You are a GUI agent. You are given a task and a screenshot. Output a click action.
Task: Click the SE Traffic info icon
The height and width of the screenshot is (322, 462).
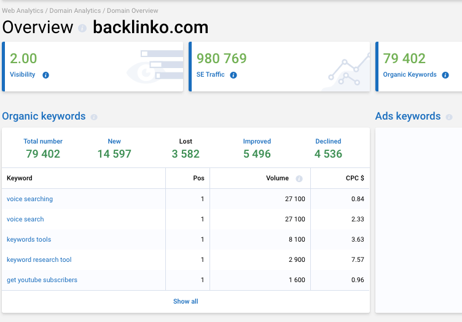[x=233, y=75]
